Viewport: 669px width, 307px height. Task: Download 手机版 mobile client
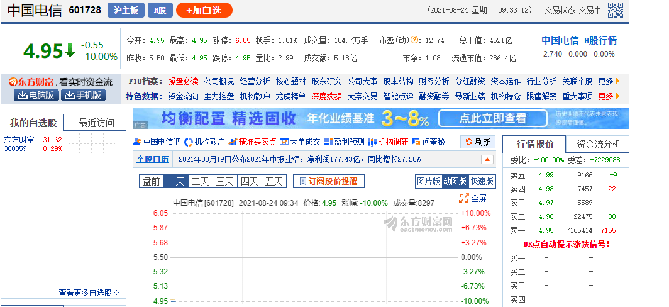pyautogui.click(x=83, y=95)
